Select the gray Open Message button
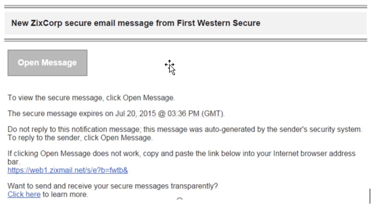The image size is (371, 207). (x=48, y=63)
